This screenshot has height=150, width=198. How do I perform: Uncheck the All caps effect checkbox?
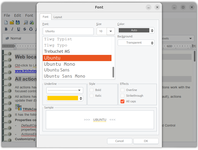(123, 101)
